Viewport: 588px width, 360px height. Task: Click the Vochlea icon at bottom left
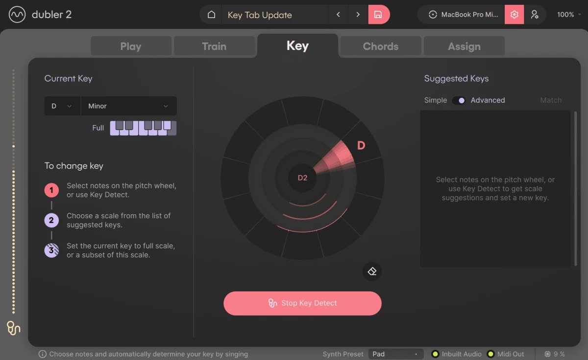(x=14, y=328)
